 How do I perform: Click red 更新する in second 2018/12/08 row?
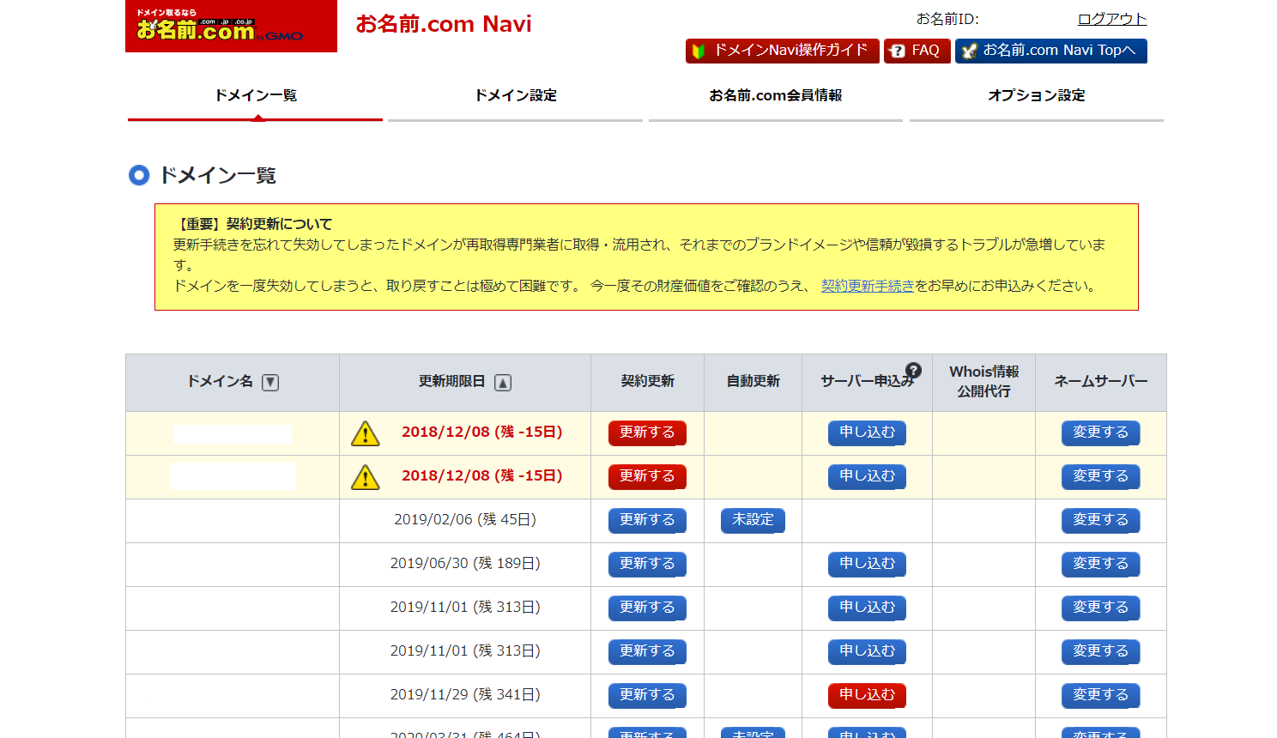click(647, 477)
